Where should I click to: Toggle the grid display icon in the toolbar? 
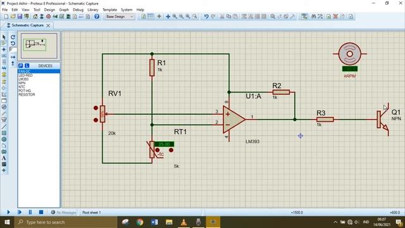pyautogui.click(x=150, y=16)
